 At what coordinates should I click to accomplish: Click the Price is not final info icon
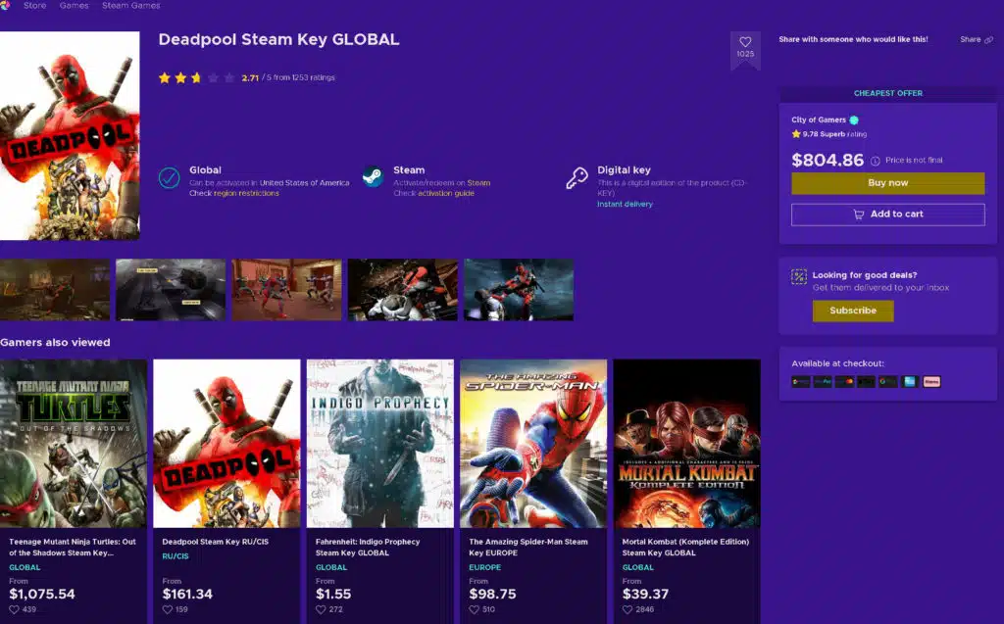click(x=875, y=161)
